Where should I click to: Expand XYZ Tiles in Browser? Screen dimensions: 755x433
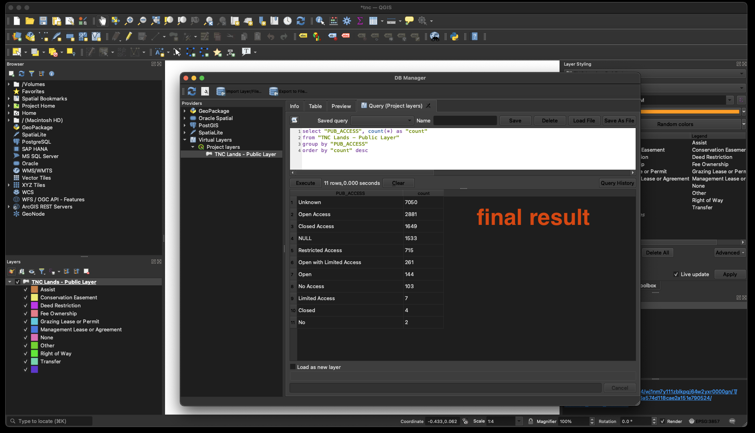point(9,185)
